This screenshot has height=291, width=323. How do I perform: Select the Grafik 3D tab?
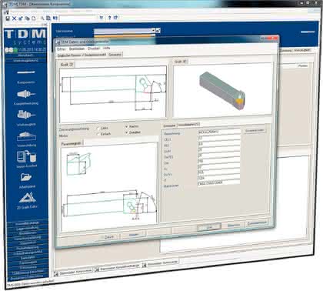click(181, 62)
